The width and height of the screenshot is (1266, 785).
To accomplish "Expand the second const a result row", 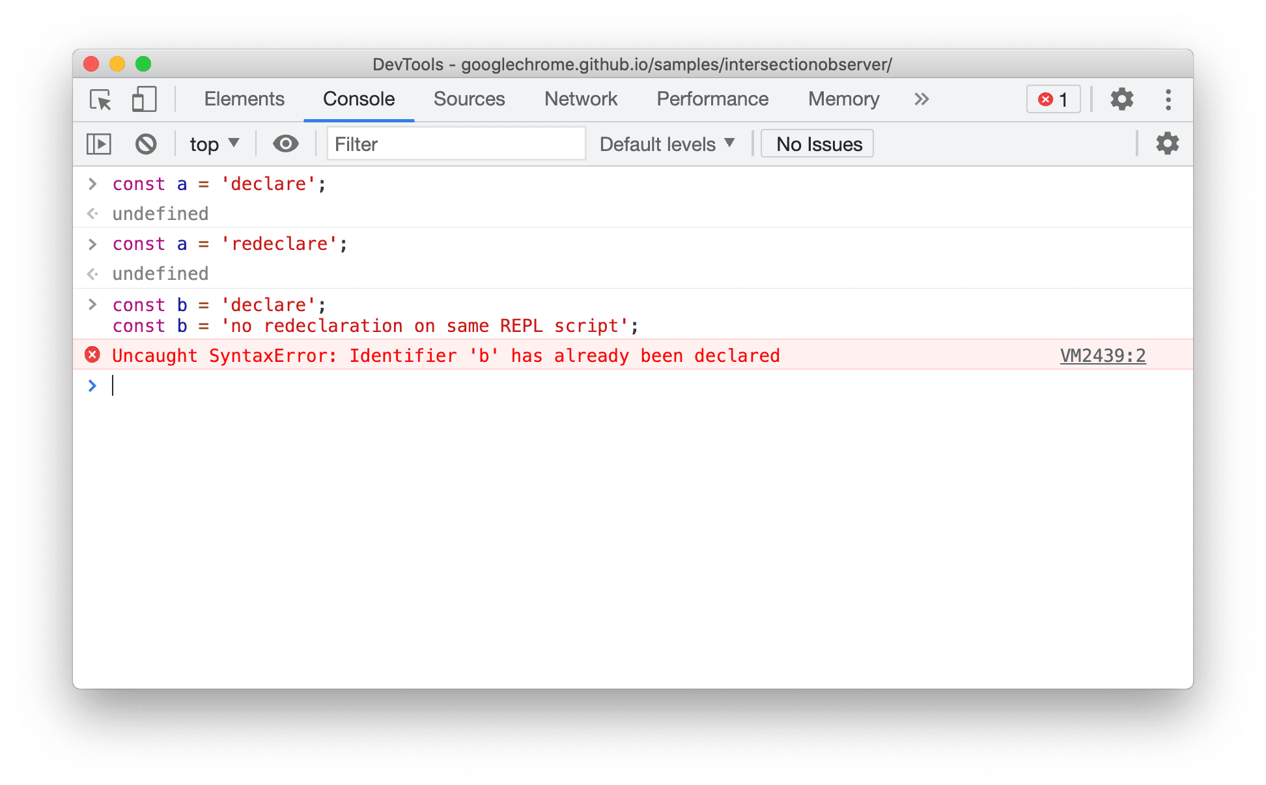I will click(x=91, y=272).
